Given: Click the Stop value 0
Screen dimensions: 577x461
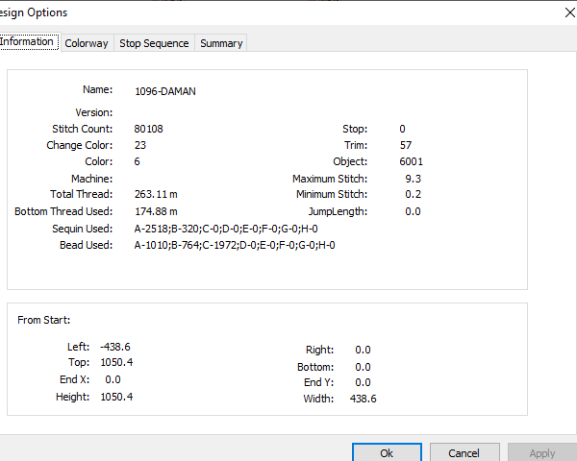Looking at the screenshot, I should (402, 129).
